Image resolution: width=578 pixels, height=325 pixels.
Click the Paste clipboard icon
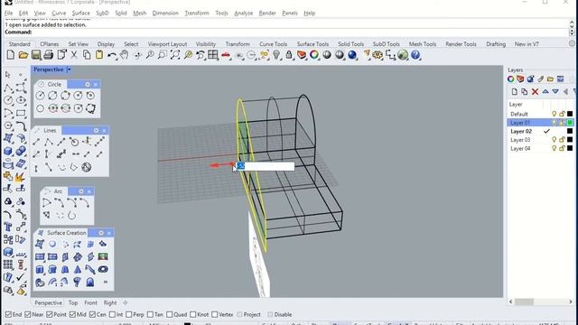(x=99, y=55)
